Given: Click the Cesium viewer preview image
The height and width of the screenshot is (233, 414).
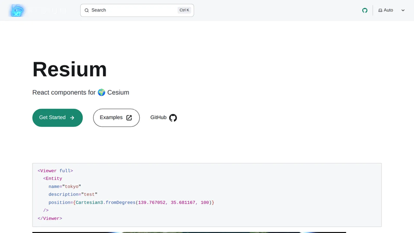Looking at the screenshot, I should 189,232.
